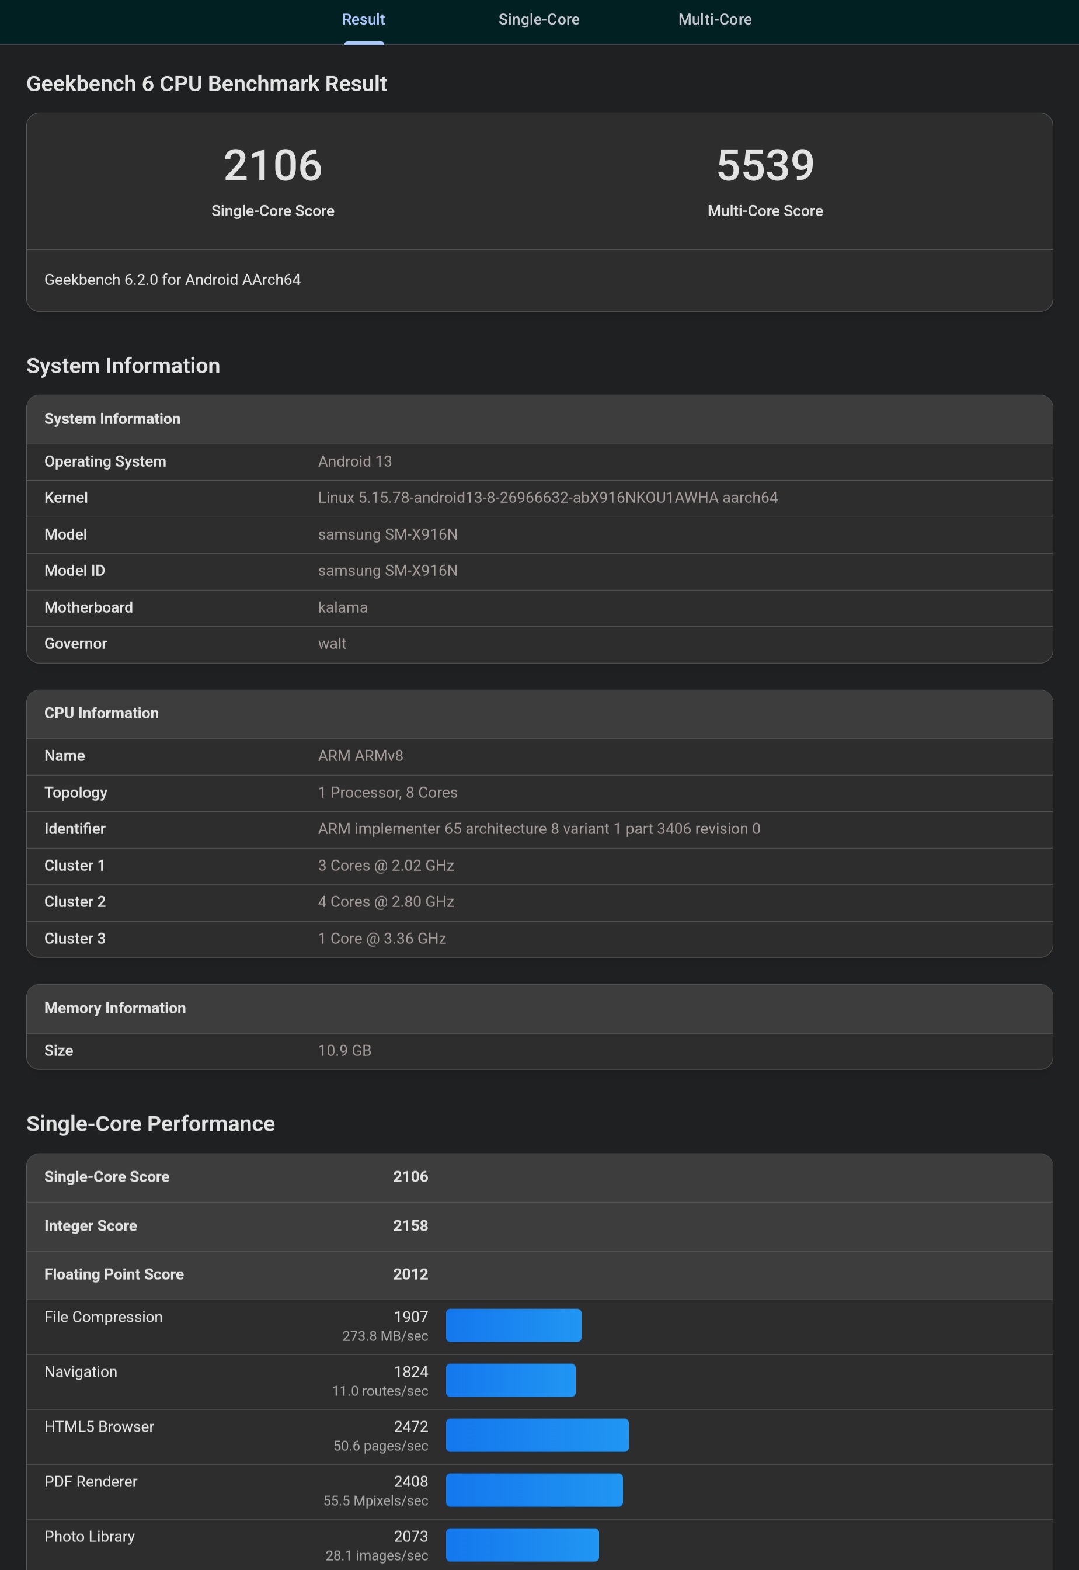The width and height of the screenshot is (1079, 1570).
Task: Click the samsung SM-X916N Model value
Action: (387, 534)
